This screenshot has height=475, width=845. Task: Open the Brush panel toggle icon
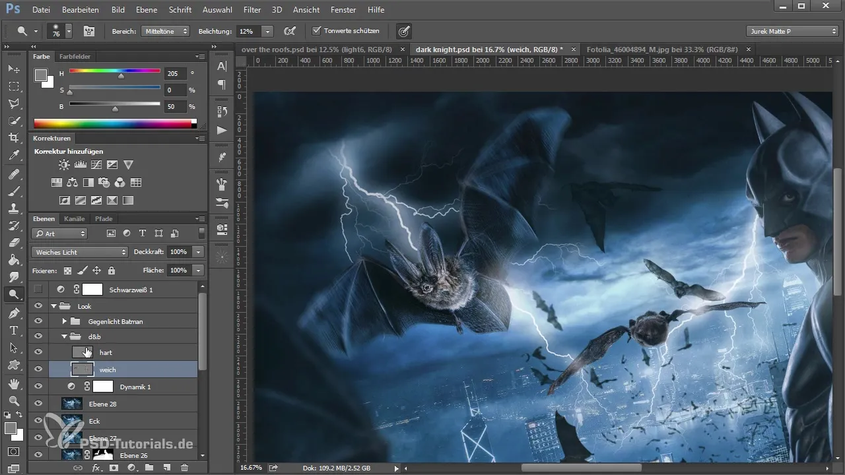tap(88, 31)
